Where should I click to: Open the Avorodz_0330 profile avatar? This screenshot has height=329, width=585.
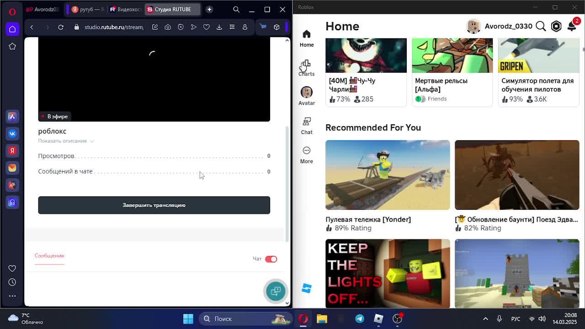point(473,27)
